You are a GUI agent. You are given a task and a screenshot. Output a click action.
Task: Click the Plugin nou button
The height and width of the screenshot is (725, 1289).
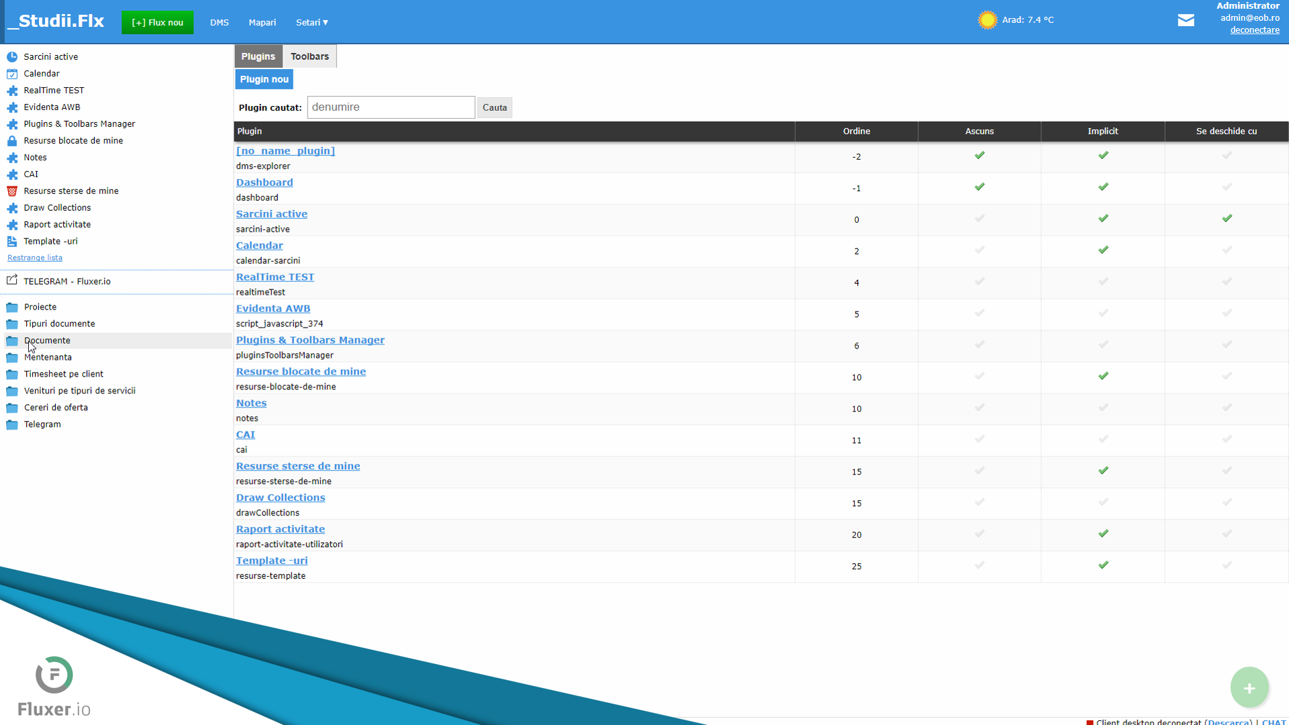(x=264, y=79)
